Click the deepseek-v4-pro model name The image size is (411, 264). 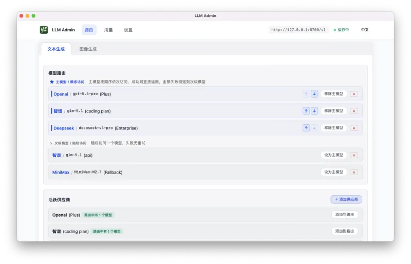[x=96, y=128]
